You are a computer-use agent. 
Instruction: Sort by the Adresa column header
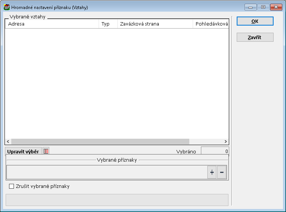pos(52,24)
